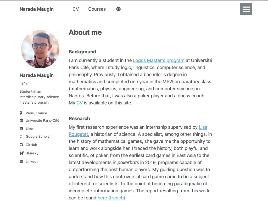Open the Logos Master's program link
Screen dimensions: 268x201
pos(159,60)
